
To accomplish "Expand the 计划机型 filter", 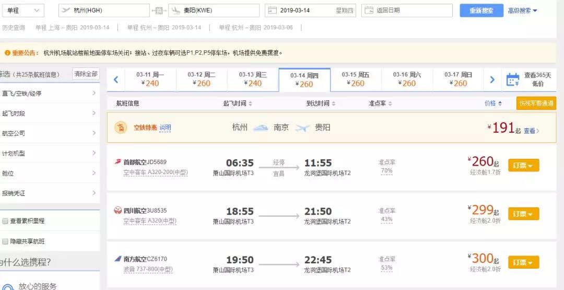I will click(49, 153).
